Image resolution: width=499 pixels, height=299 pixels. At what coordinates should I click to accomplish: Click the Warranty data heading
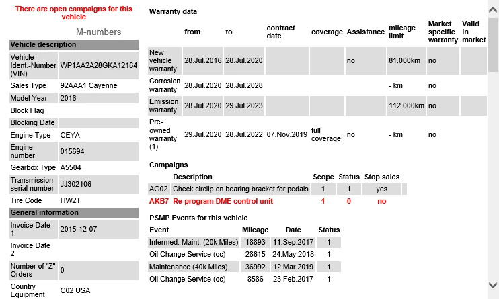173,12
